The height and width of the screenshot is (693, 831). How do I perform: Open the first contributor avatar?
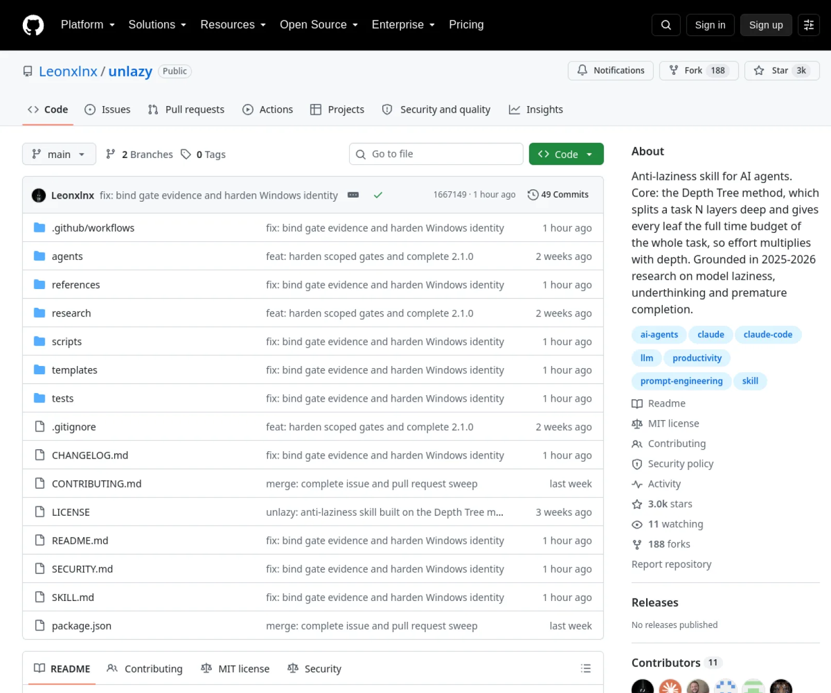(x=642, y=686)
